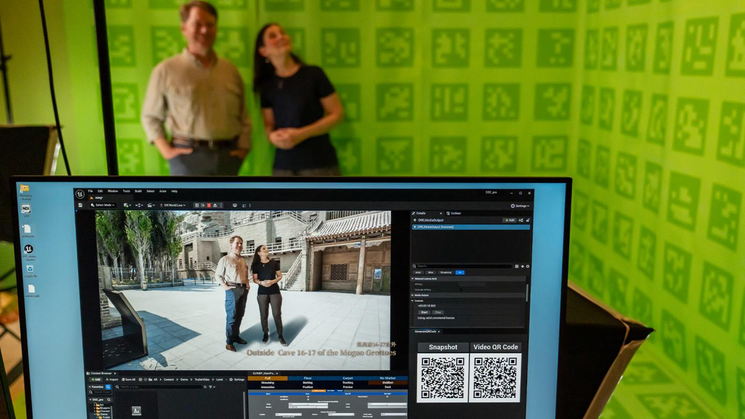Switch to the Outliner tab

click(454, 213)
